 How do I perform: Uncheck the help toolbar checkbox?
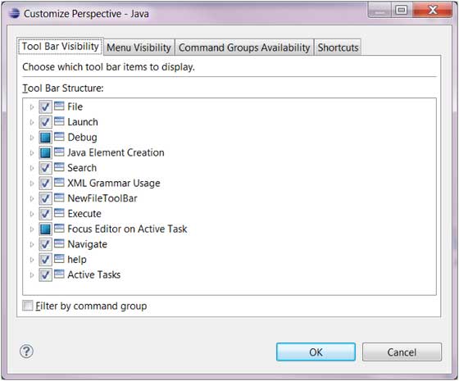point(45,259)
